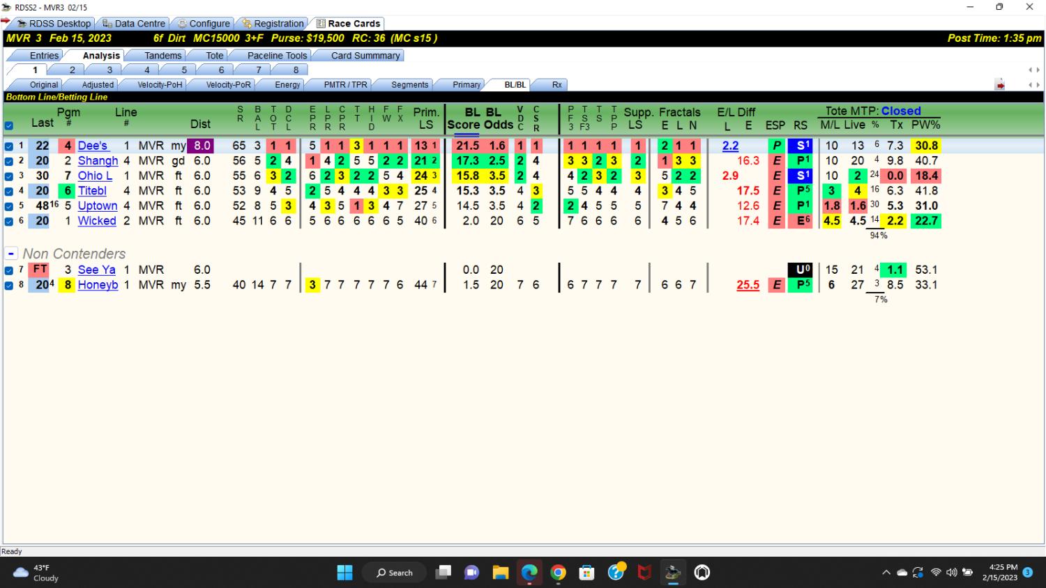
Task: Click the BL Score column header
Action: (463, 118)
